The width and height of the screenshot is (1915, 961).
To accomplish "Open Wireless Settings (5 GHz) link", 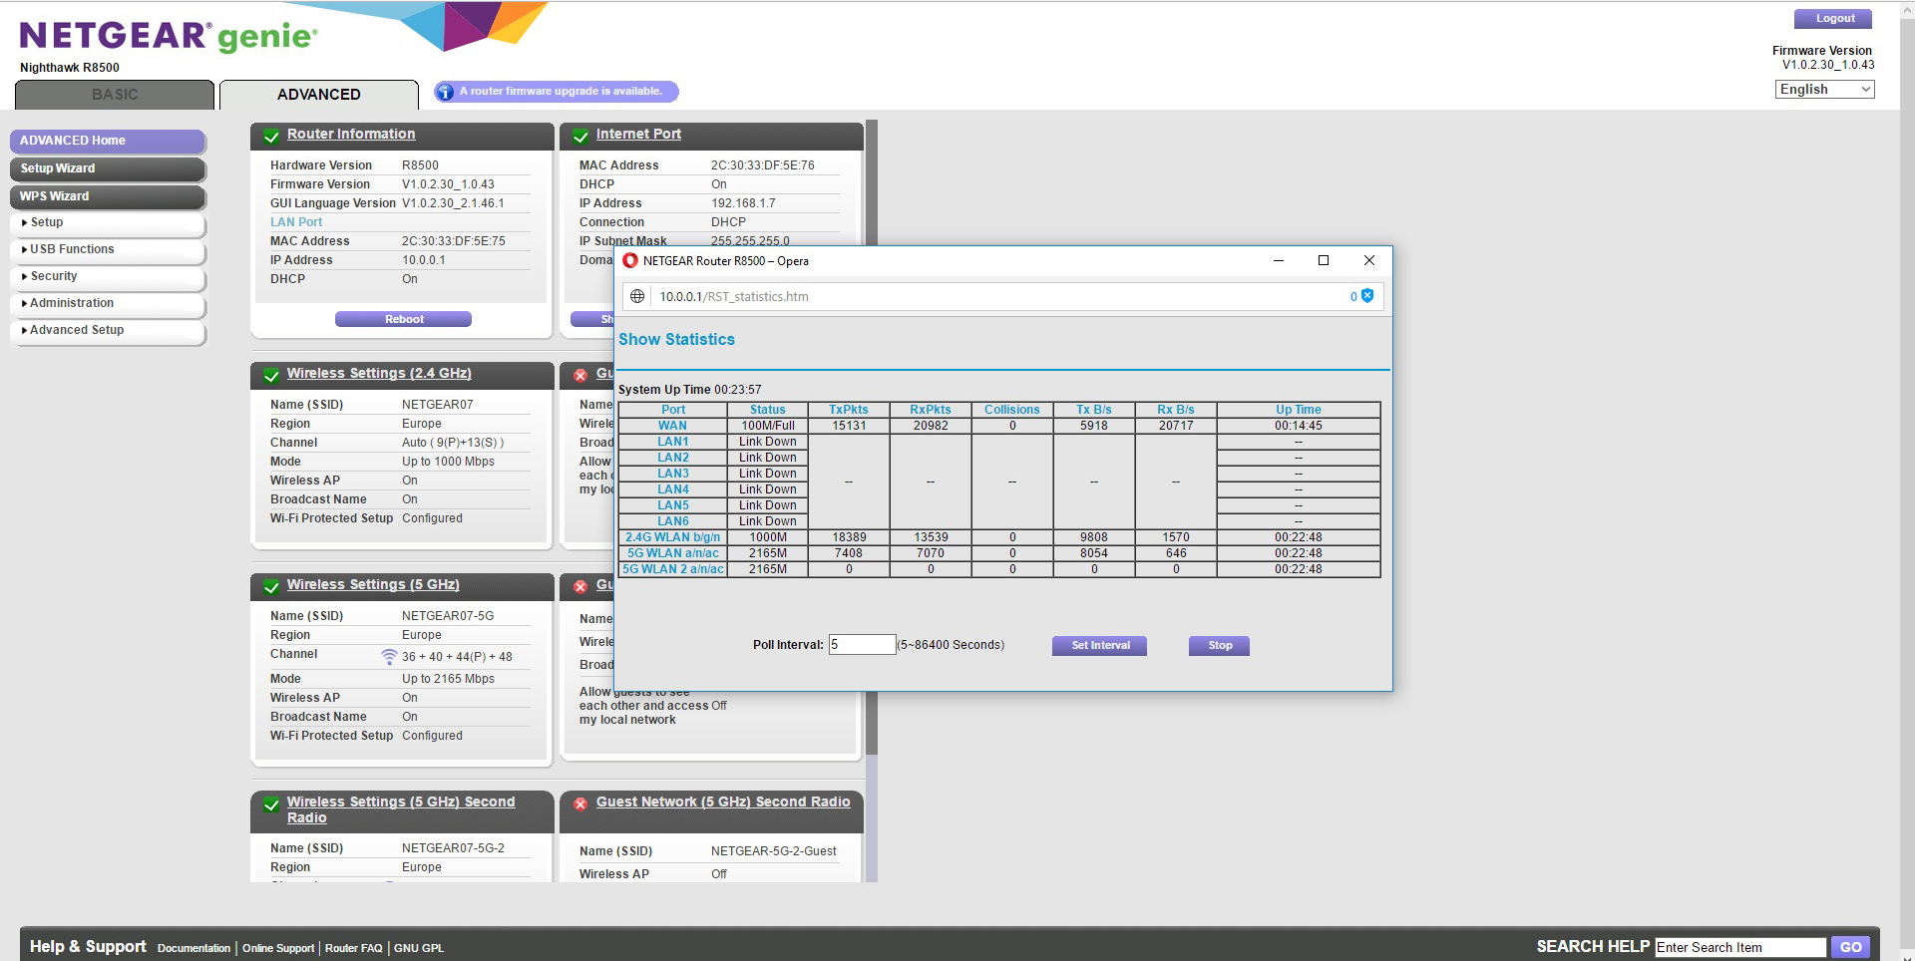I will [x=373, y=584].
